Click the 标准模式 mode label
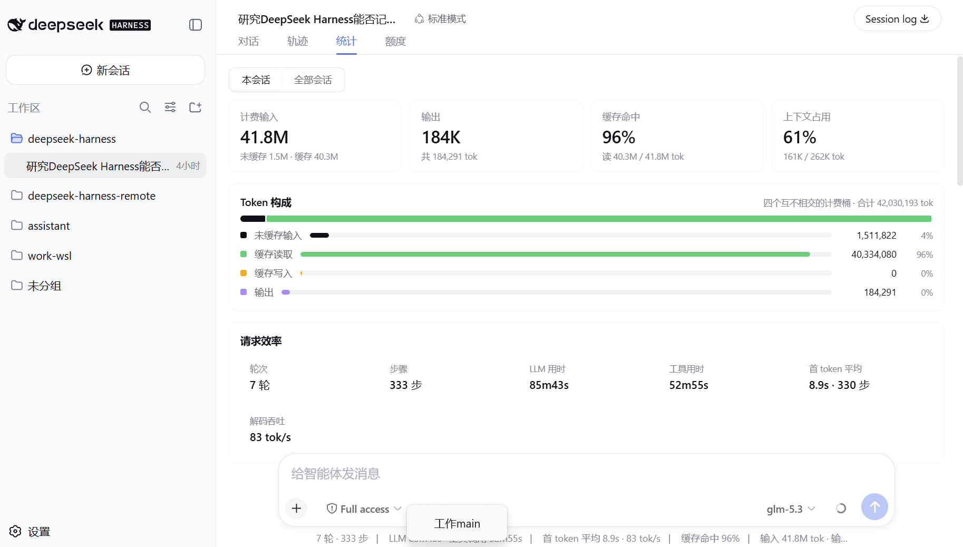The width and height of the screenshot is (963, 547). pyautogui.click(x=447, y=19)
